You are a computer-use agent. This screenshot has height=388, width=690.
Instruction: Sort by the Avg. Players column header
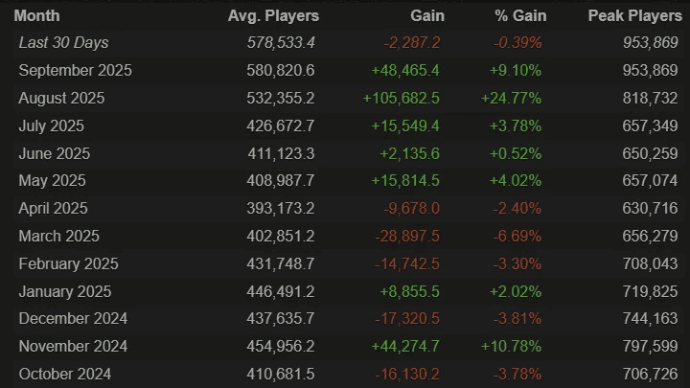[273, 16]
